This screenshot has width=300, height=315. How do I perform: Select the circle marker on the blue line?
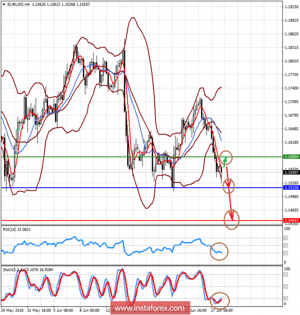point(229,185)
